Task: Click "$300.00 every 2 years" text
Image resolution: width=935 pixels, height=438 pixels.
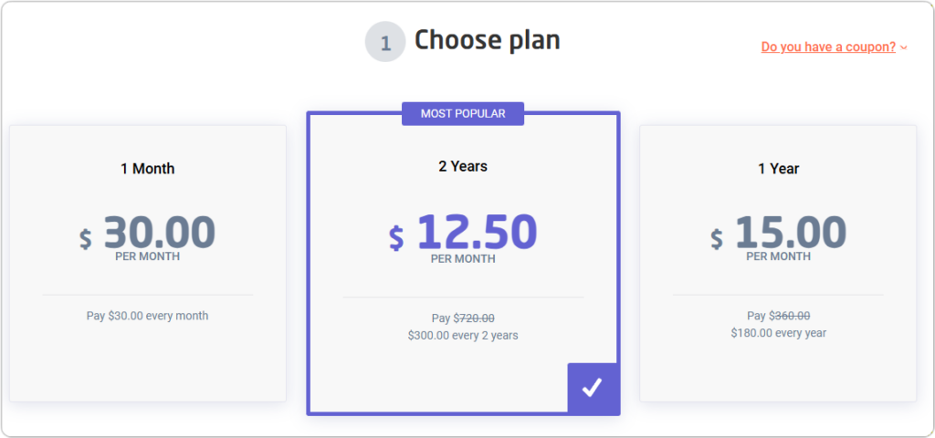Action: click(463, 336)
